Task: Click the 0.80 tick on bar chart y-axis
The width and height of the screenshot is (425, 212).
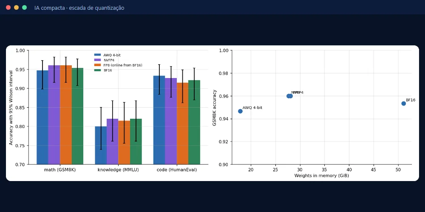Action: (x=20, y=126)
